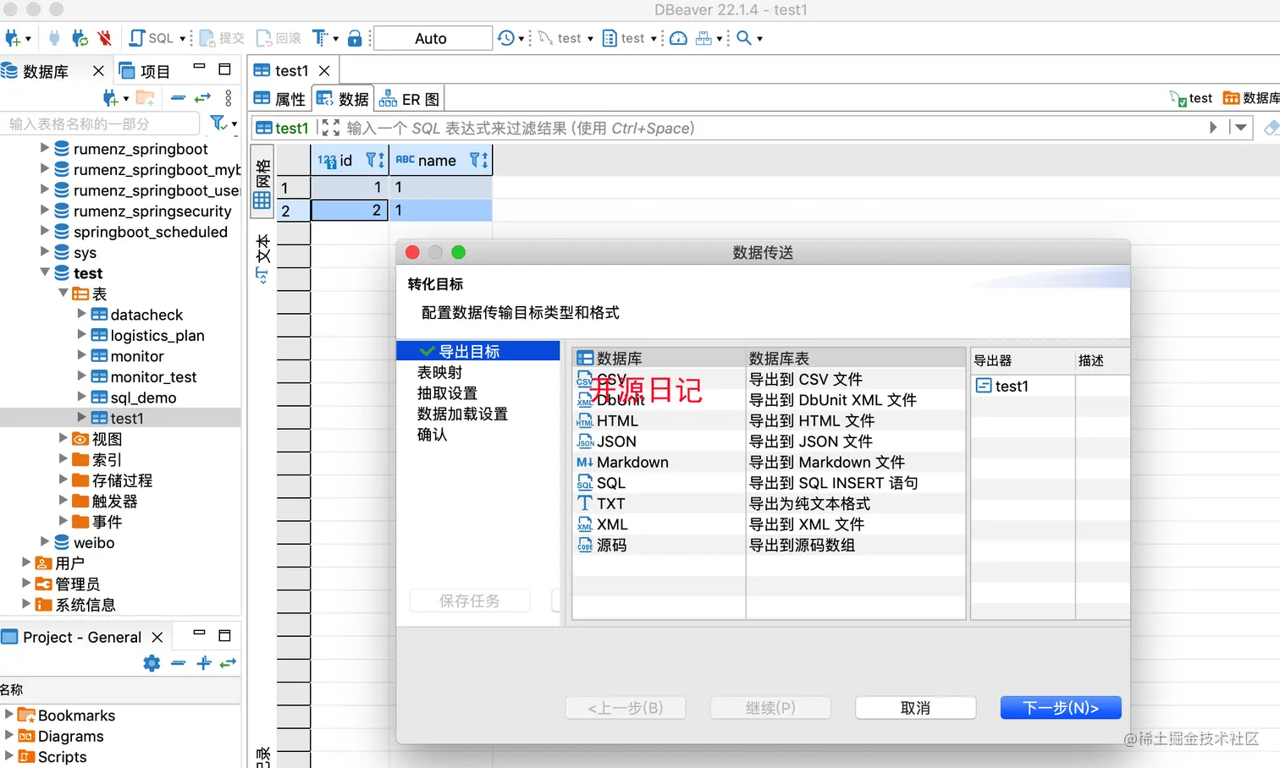Expand the 用户 (users) node
The image size is (1280, 768).
coord(26,562)
